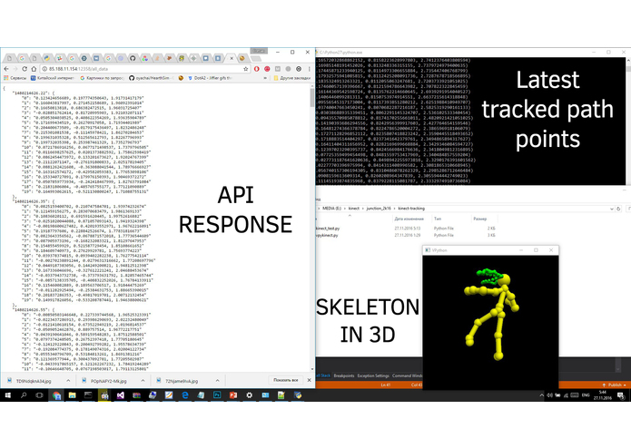The height and width of the screenshot is (448, 631).
Task: Open Visual Studio from taskbar
Action: click(121, 395)
